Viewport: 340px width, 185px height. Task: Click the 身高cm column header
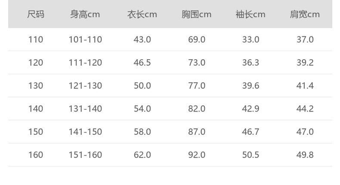[x=85, y=15]
